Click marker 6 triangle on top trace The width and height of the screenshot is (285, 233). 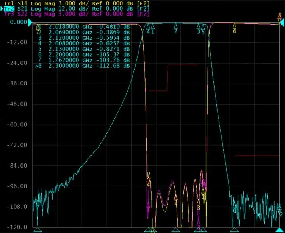[x=235, y=26]
